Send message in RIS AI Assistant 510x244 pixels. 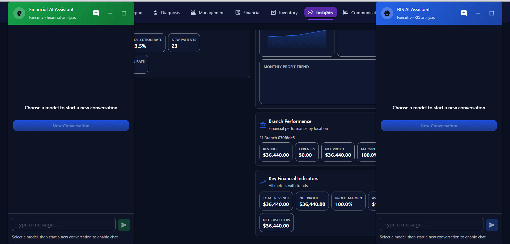click(x=492, y=225)
